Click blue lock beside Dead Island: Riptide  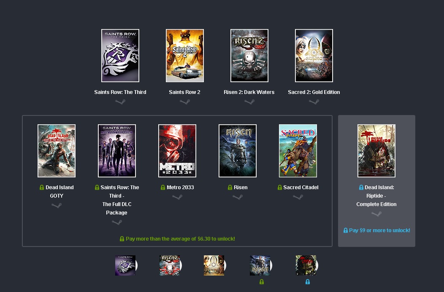coord(361,188)
